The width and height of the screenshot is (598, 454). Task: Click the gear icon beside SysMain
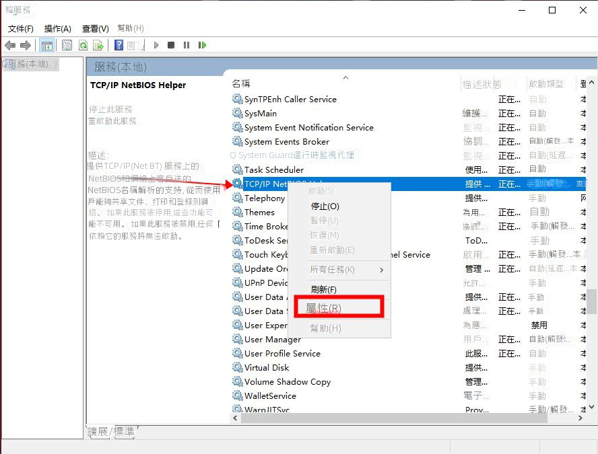(x=237, y=113)
